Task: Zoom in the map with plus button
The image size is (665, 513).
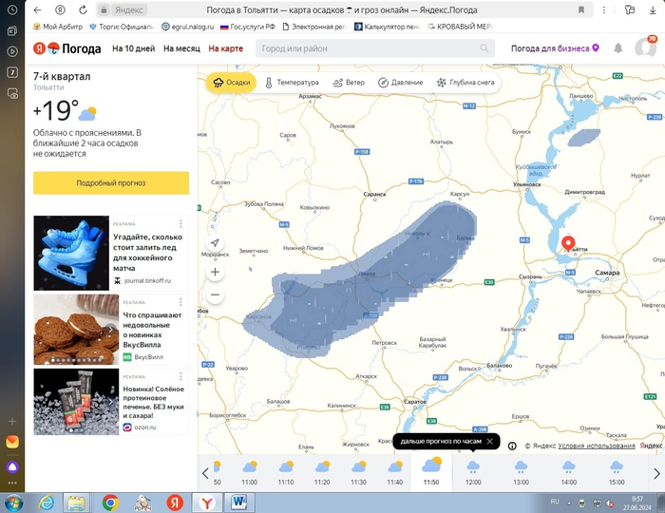Action: (x=215, y=272)
